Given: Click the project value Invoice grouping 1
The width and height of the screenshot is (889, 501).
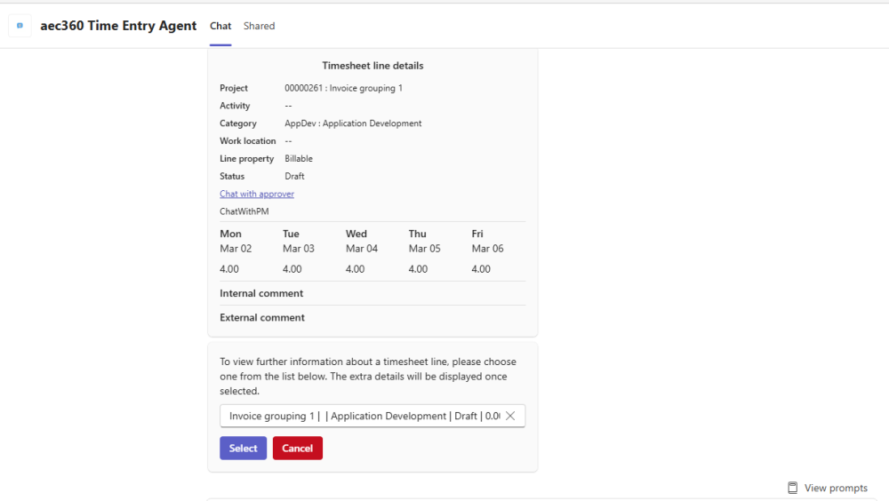Looking at the screenshot, I should tap(343, 88).
